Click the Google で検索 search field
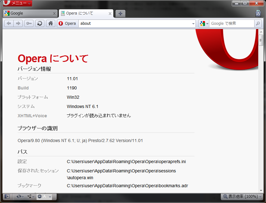The height and width of the screenshot is (203, 266). pos(232,24)
